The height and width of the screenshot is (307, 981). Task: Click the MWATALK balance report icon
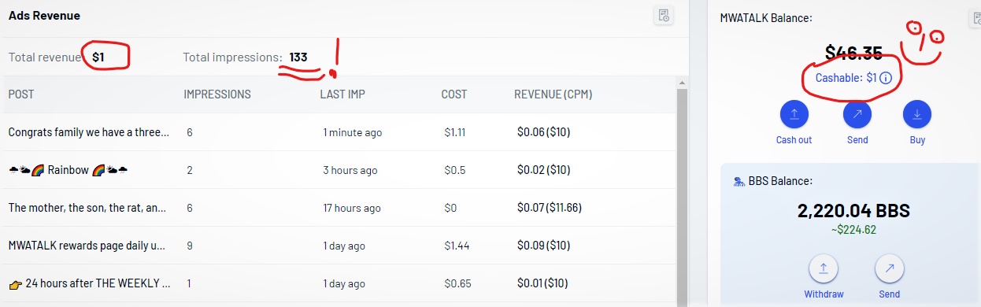[x=975, y=17]
